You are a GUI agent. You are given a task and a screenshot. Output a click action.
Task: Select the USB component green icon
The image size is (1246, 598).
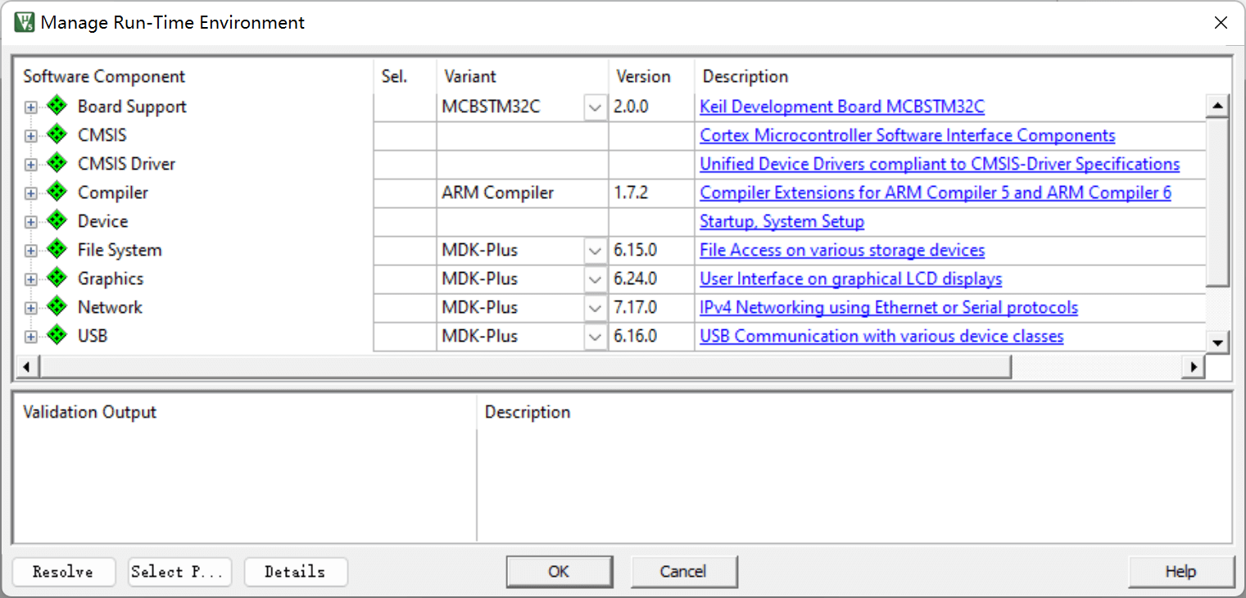(57, 335)
